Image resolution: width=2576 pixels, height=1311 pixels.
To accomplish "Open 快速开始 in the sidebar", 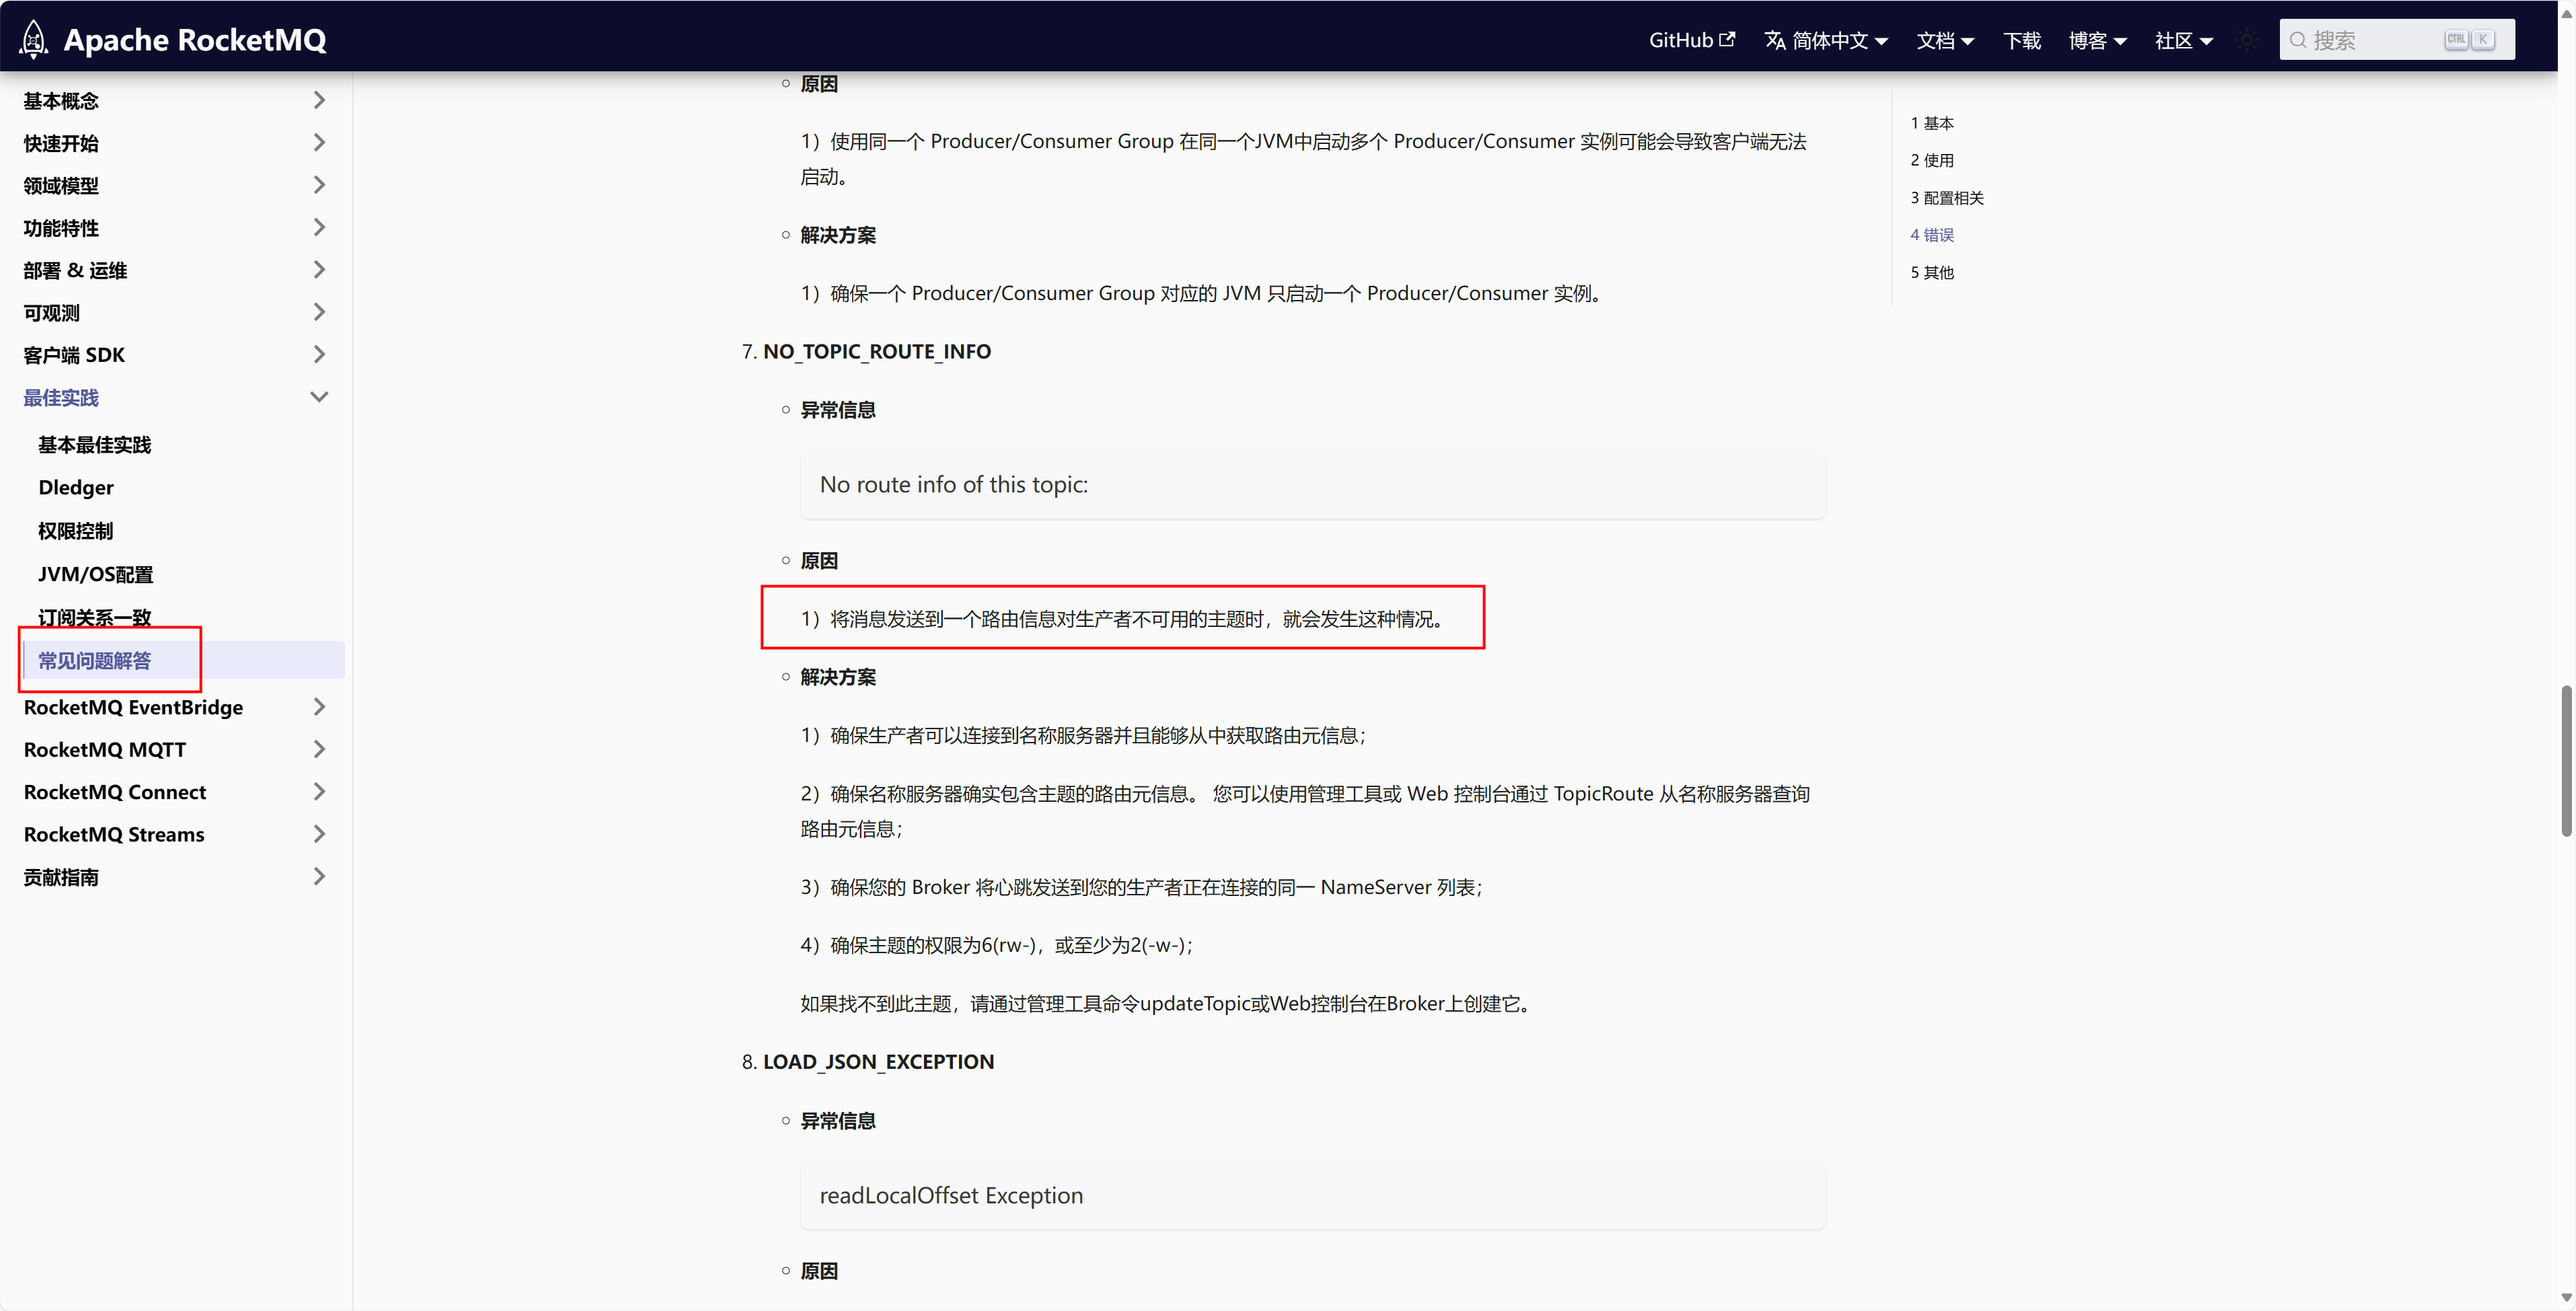I will click(61, 143).
